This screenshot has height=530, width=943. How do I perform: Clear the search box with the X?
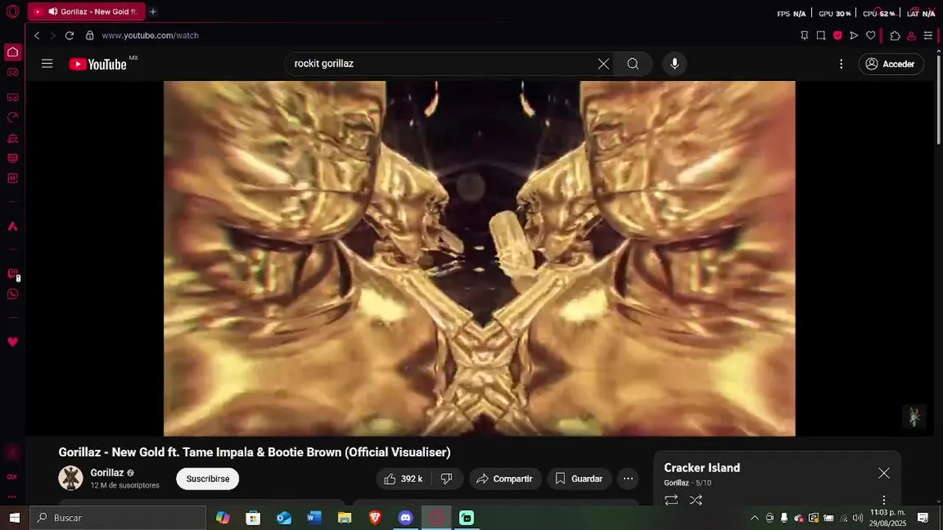click(603, 64)
